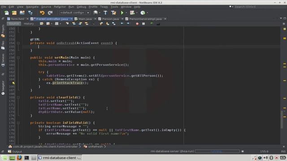Click the Toggle Bookmark editor icon

coord(113,24)
